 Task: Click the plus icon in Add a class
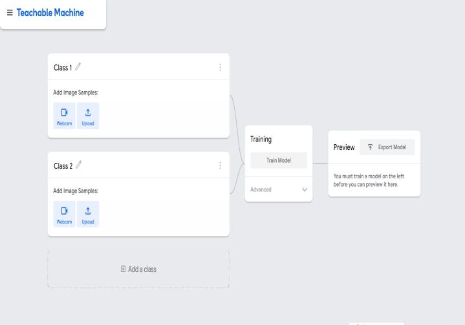pyautogui.click(x=123, y=269)
